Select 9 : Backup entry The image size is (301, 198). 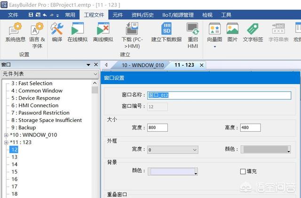point(24,128)
